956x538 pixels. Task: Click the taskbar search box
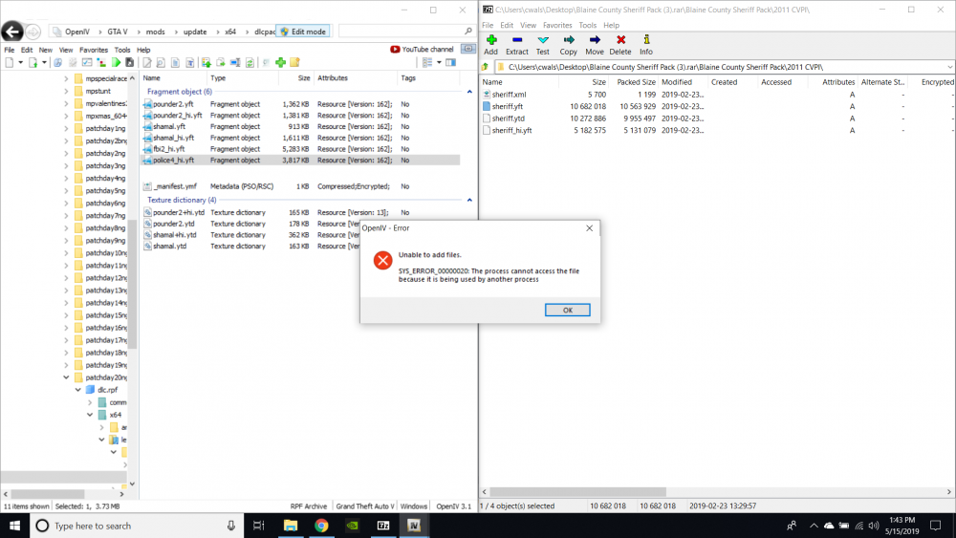point(137,526)
